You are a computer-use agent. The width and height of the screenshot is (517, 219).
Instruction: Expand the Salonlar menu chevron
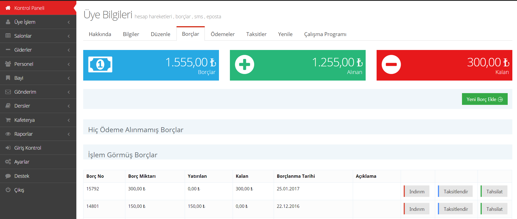[69, 36]
